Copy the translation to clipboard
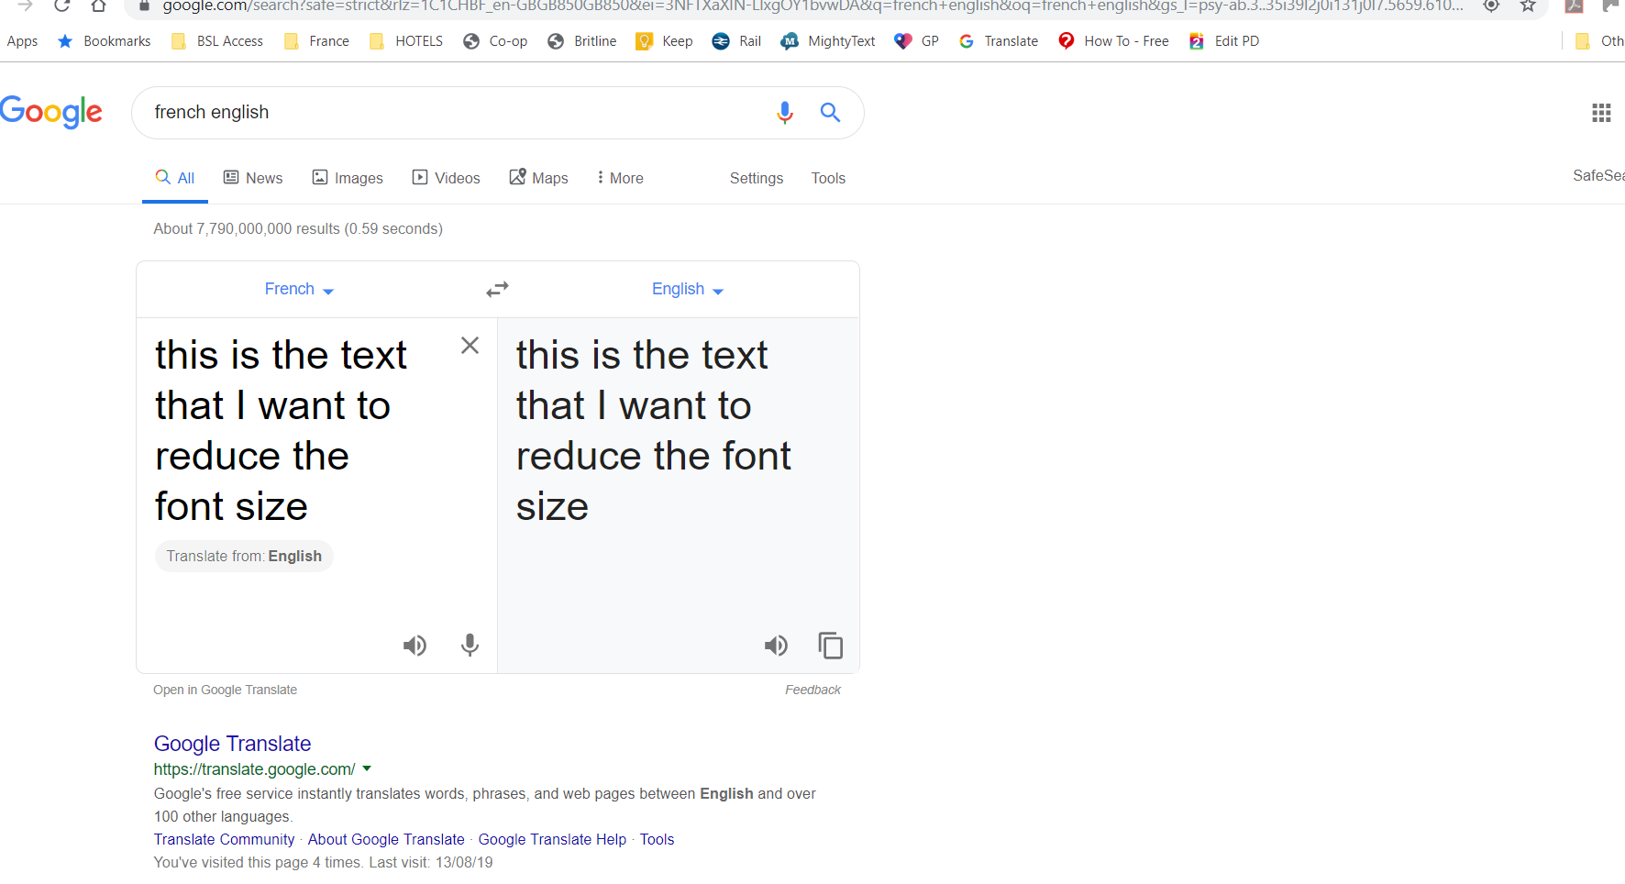The image size is (1625, 884). click(x=831, y=646)
